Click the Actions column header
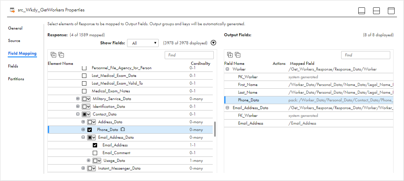 point(279,63)
